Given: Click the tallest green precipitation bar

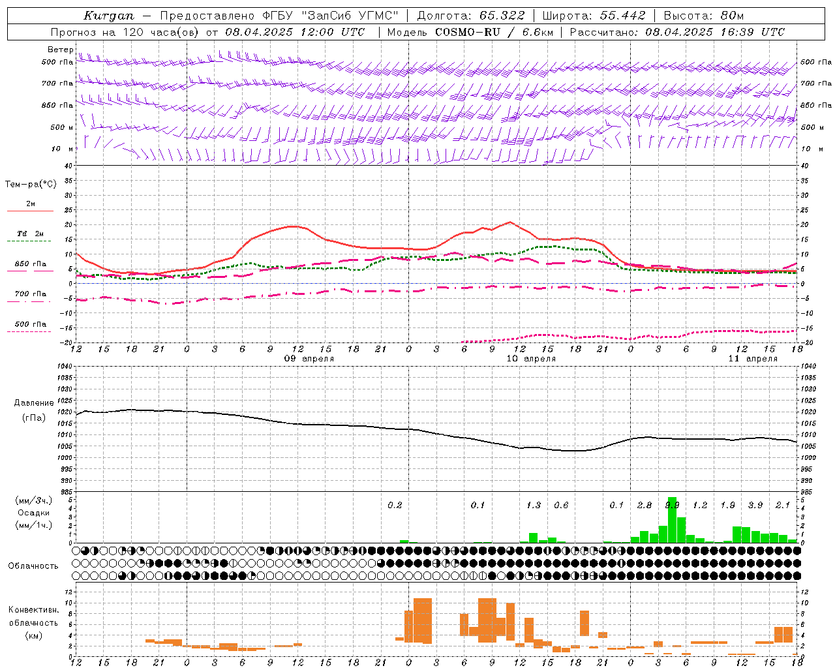Looking at the screenshot, I should 672,520.
